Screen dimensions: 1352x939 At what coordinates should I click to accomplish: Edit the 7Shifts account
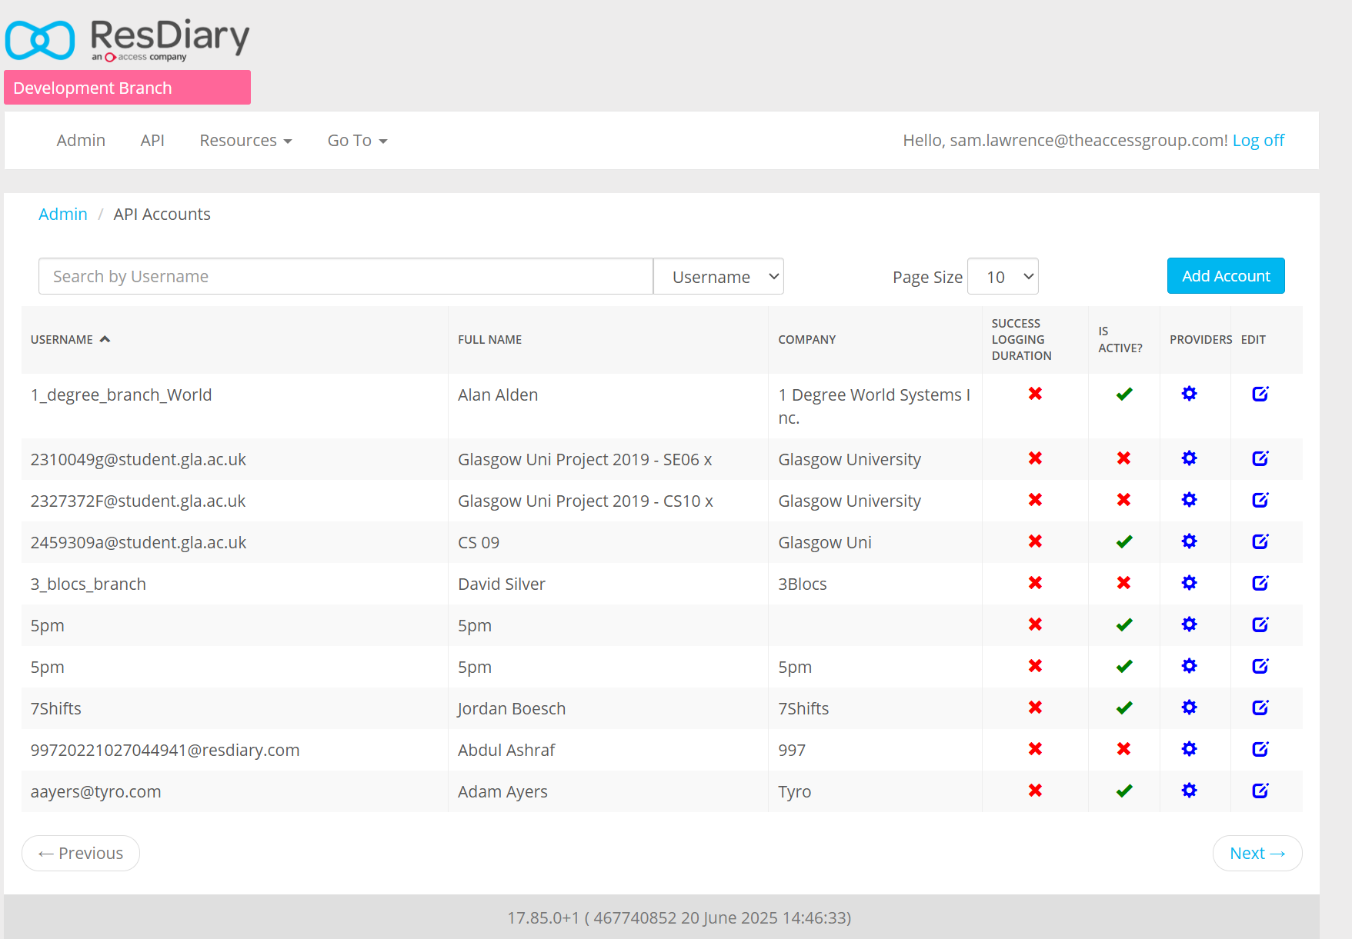pos(1260,708)
